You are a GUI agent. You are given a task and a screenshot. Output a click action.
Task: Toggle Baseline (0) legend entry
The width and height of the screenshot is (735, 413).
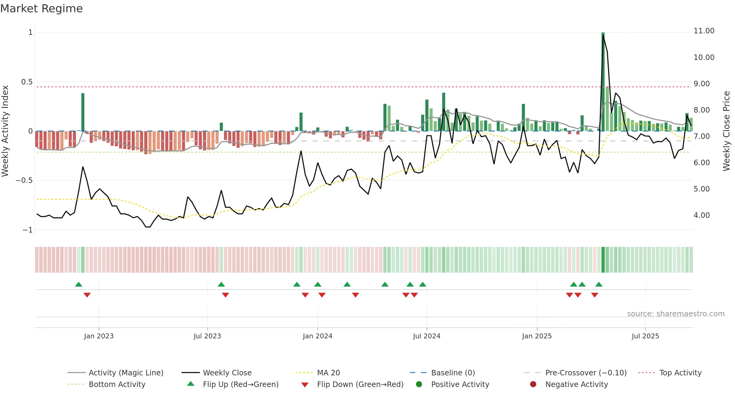(x=442, y=373)
